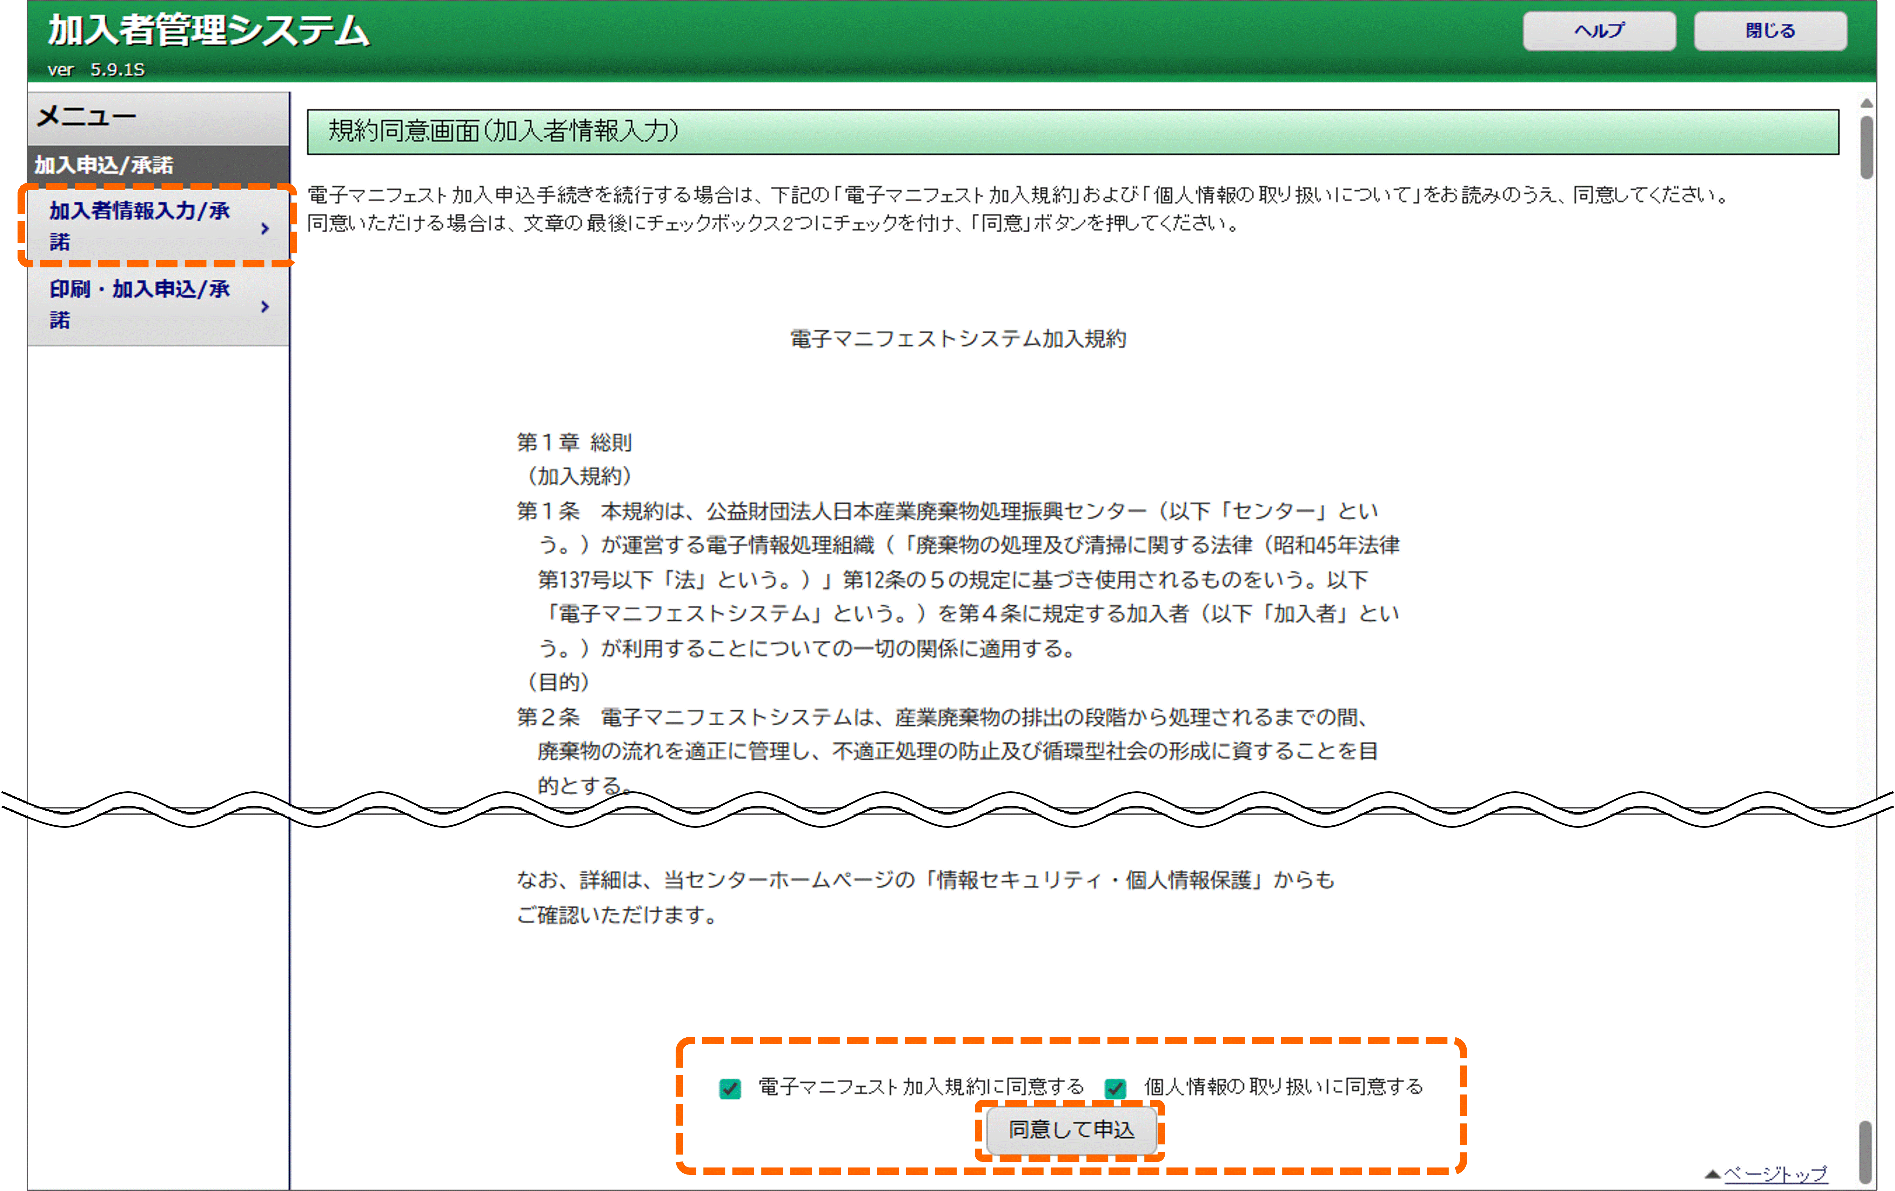The image size is (1895, 1191).
Task: Click the ver 5.9.1S version text
Action: [x=96, y=70]
